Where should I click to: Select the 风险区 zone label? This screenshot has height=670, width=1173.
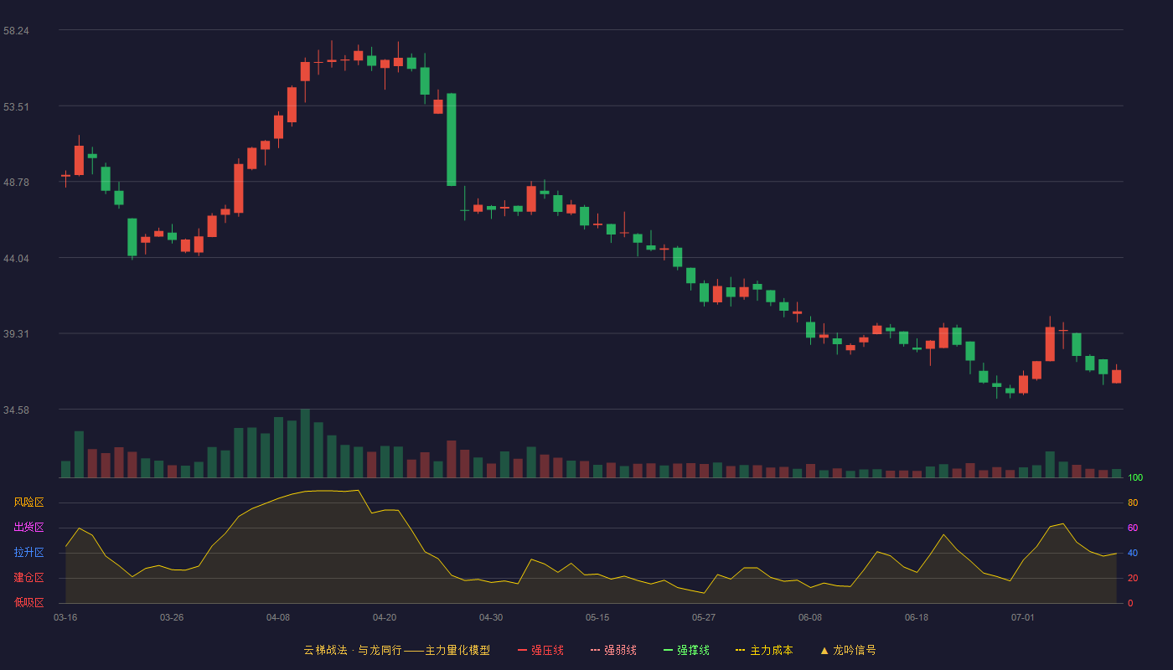click(28, 502)
